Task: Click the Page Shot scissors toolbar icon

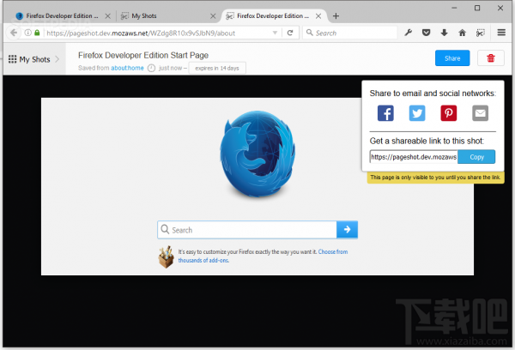Action: pos(480,33)
